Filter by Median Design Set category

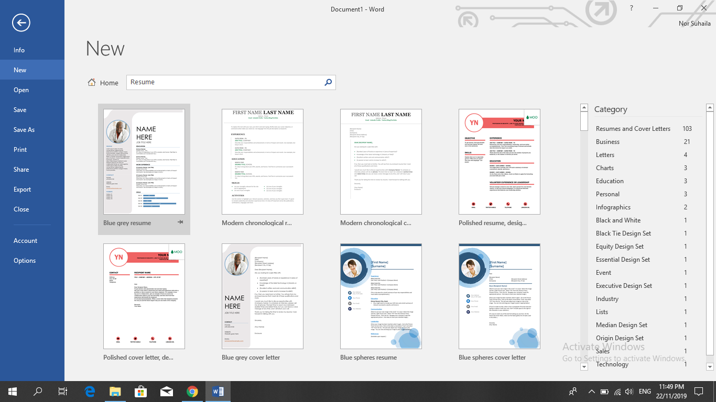click(645, 325)
